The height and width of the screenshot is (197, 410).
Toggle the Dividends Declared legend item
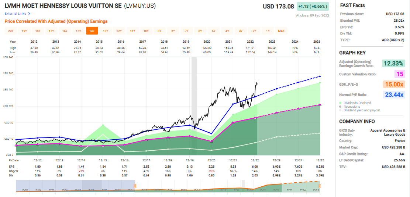pos(356,103)
